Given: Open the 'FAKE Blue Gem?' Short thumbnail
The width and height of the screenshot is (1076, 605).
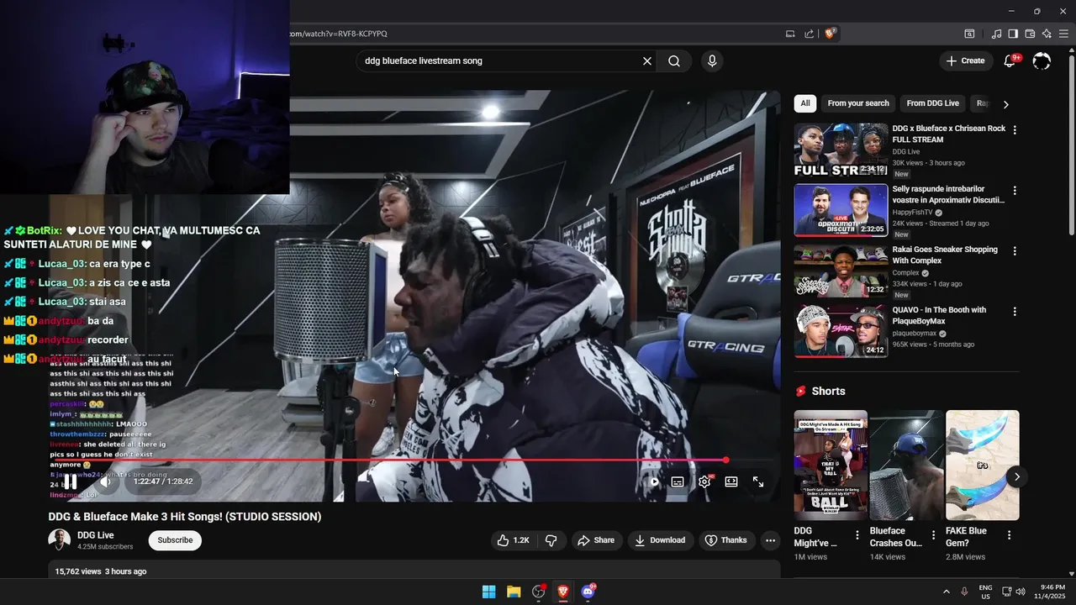Looking at the screenshot, I should 982,465.
